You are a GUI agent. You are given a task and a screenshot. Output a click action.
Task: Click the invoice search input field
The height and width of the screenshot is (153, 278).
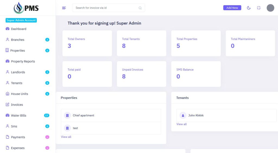[x=106, y=8]
